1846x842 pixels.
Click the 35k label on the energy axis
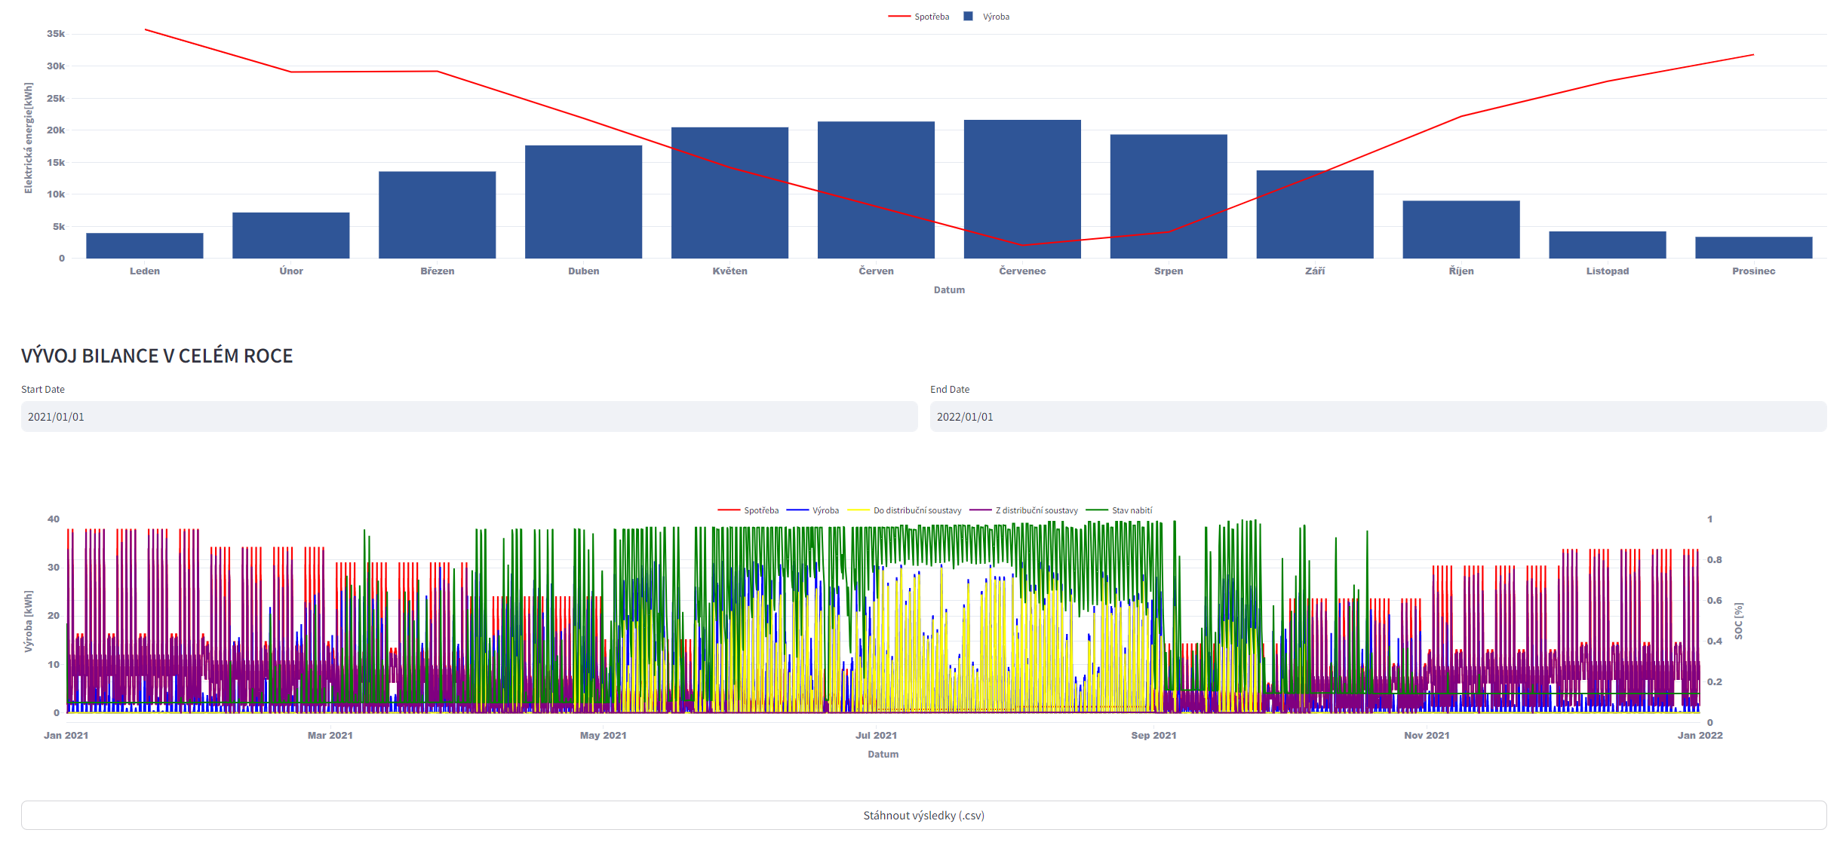[x=56, y=34]
